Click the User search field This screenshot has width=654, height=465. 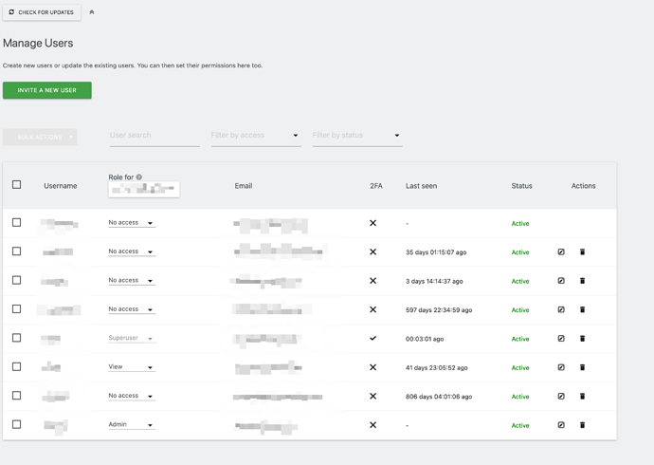tap(154, 136)
